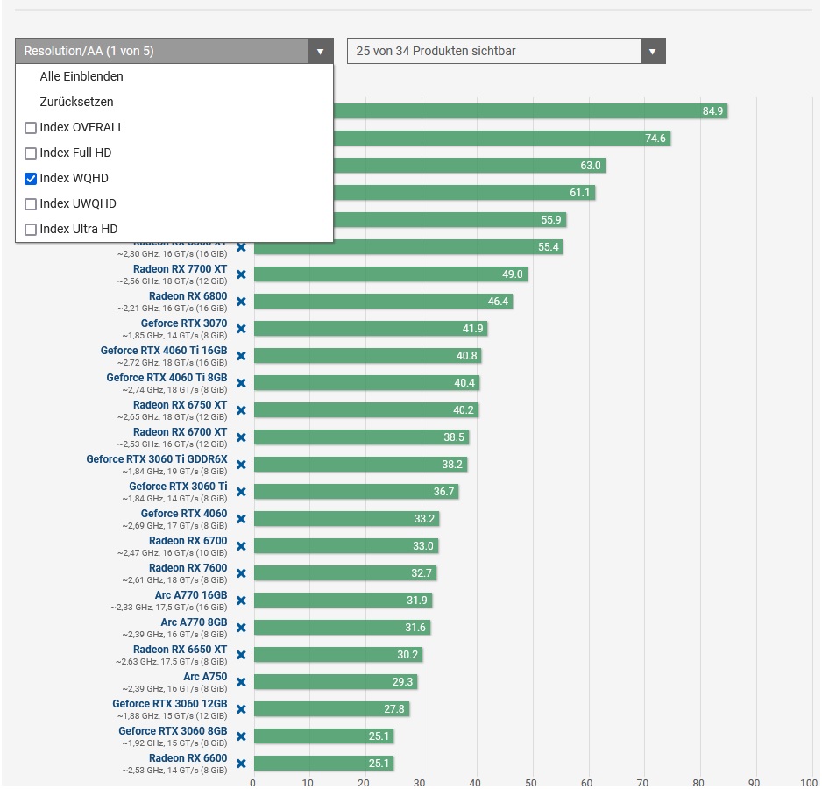Open the '25 von 34 Produkten sichtbar' combo box
822x789 pixels.
(507, 52)
